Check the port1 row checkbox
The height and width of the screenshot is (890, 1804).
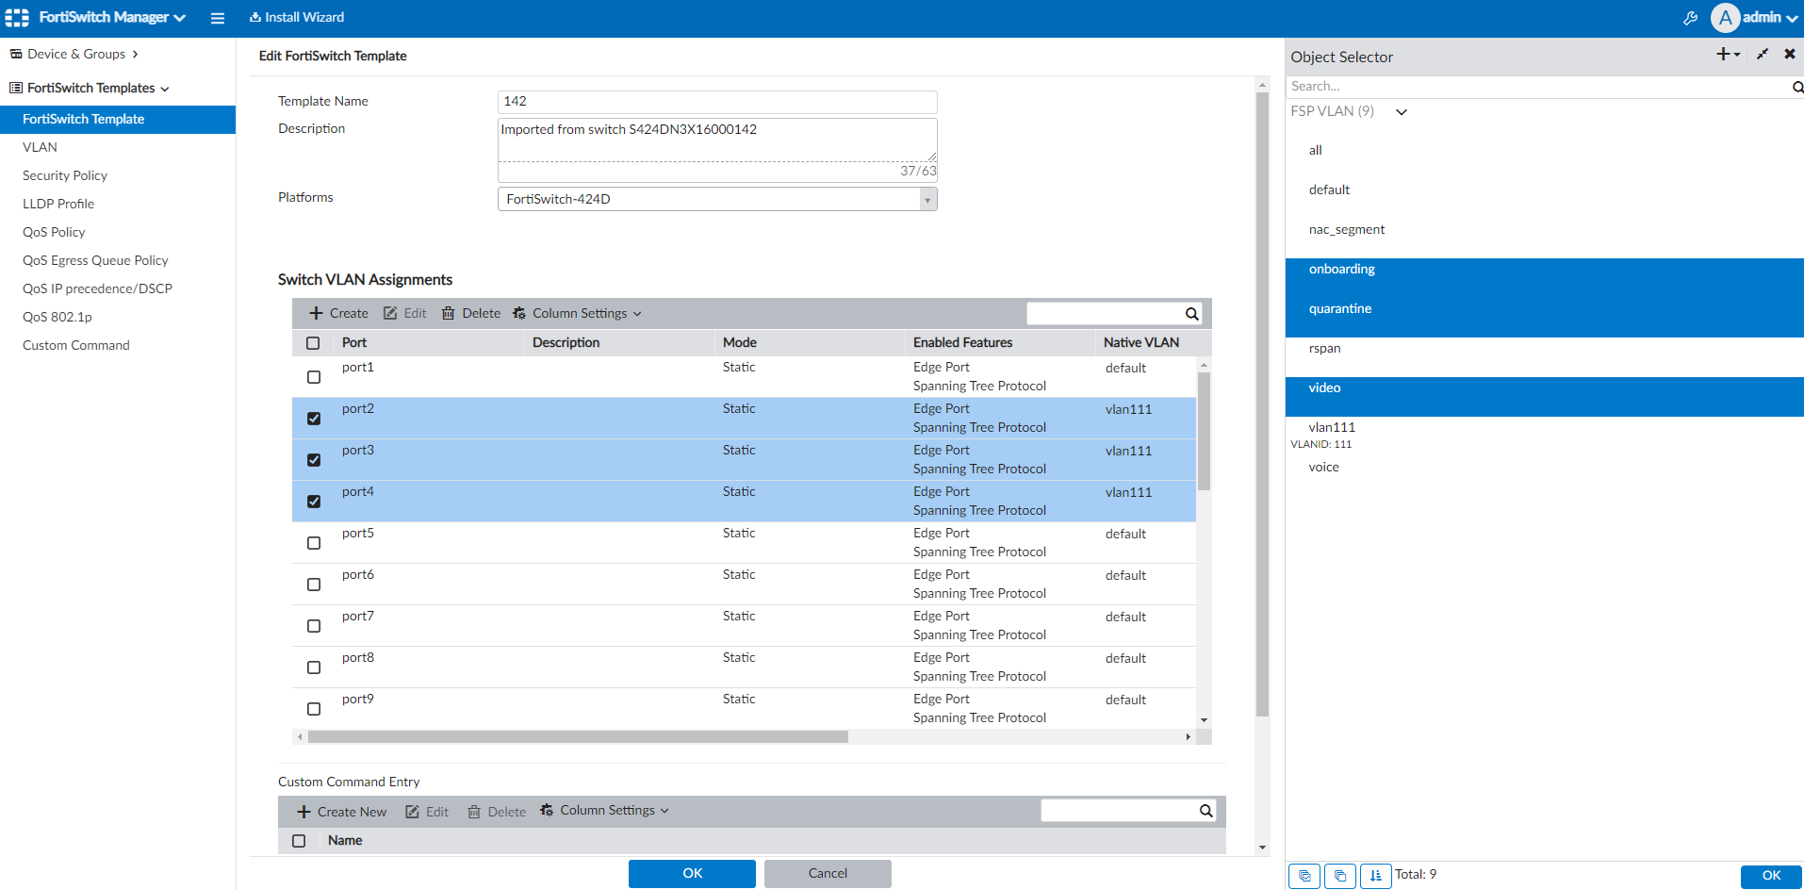314,377
